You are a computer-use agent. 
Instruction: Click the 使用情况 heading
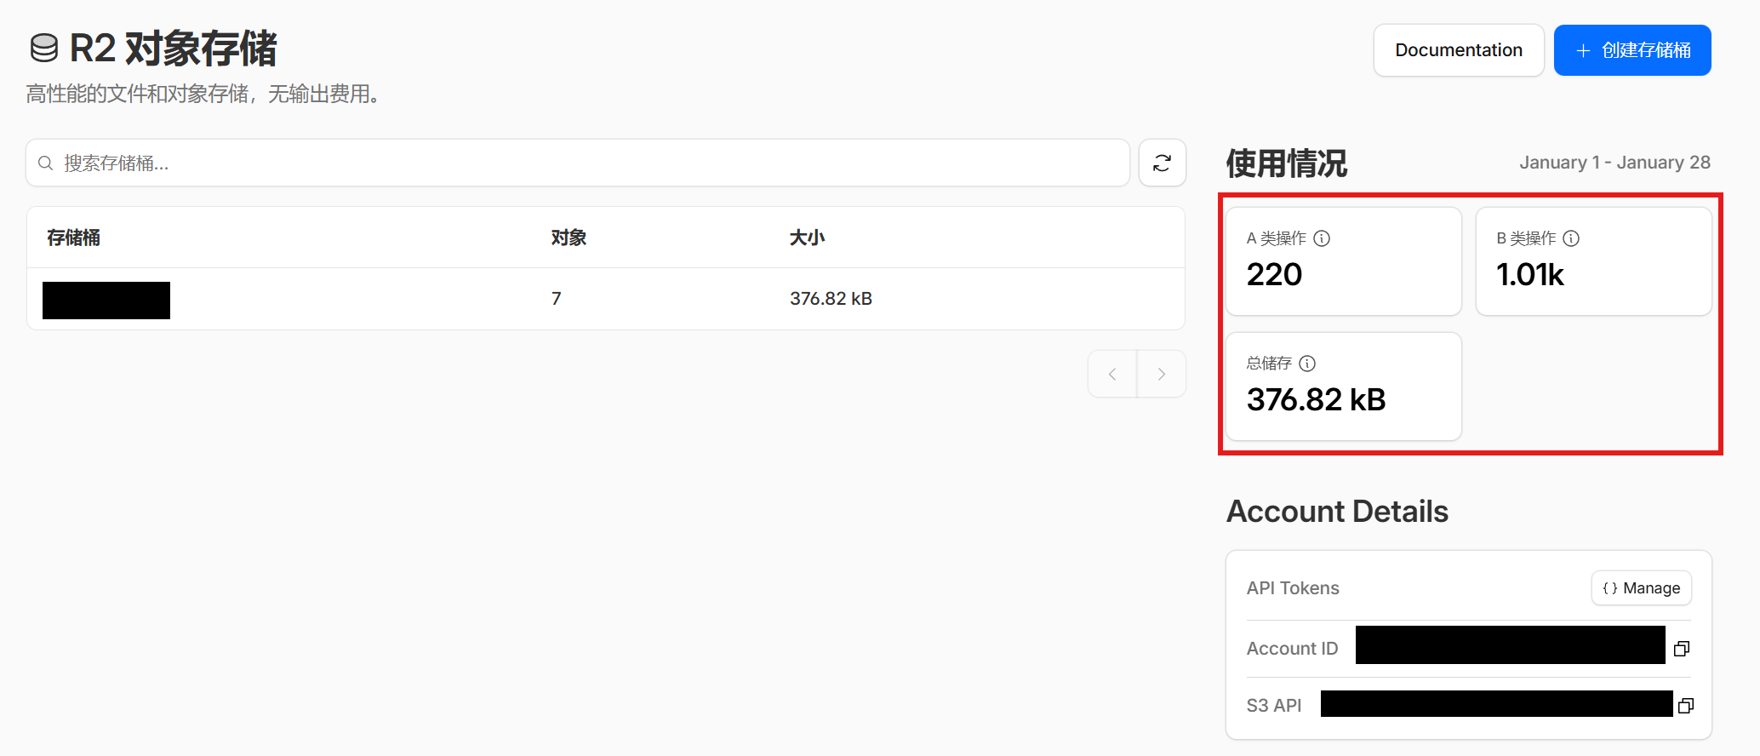tap(1286, 163)
